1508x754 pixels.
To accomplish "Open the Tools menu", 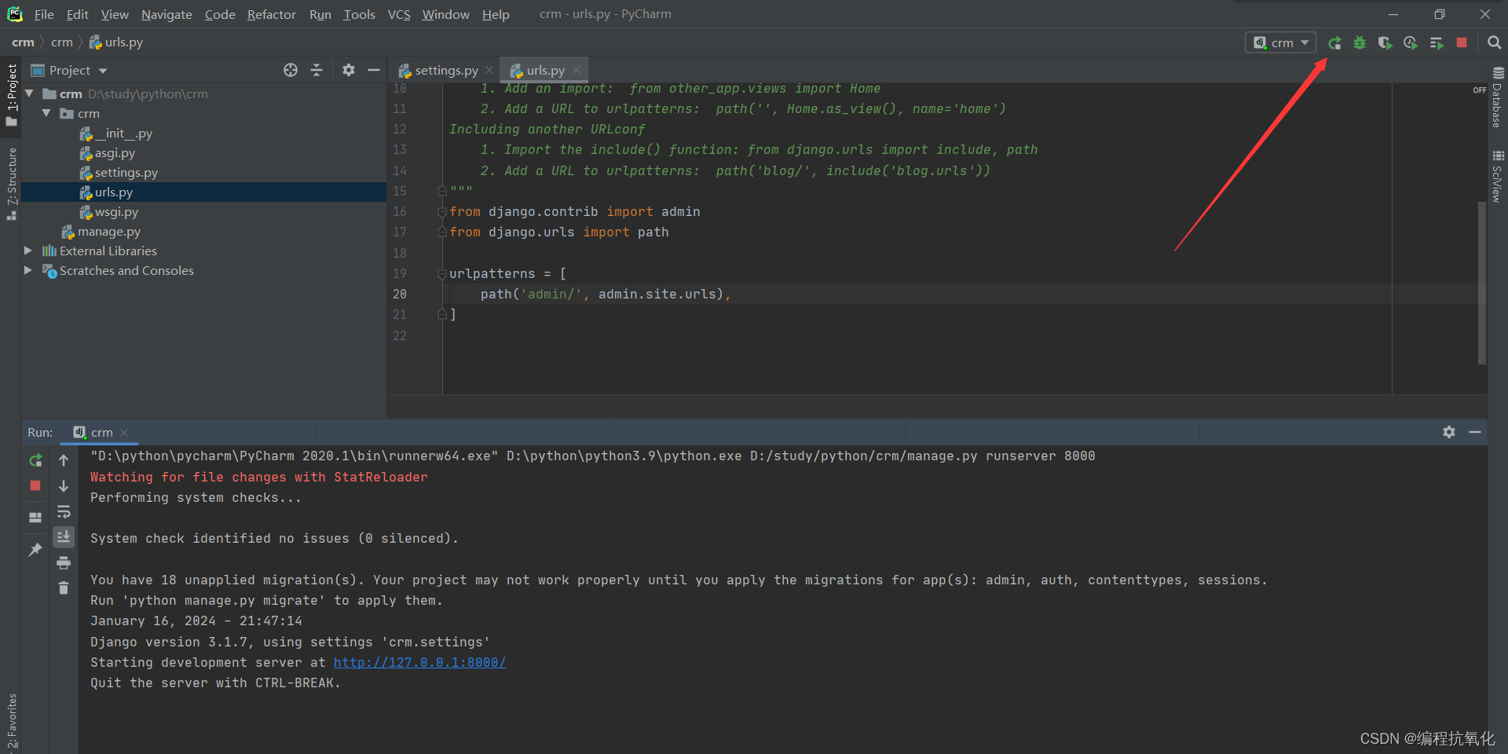I will [x=359, y=14].
